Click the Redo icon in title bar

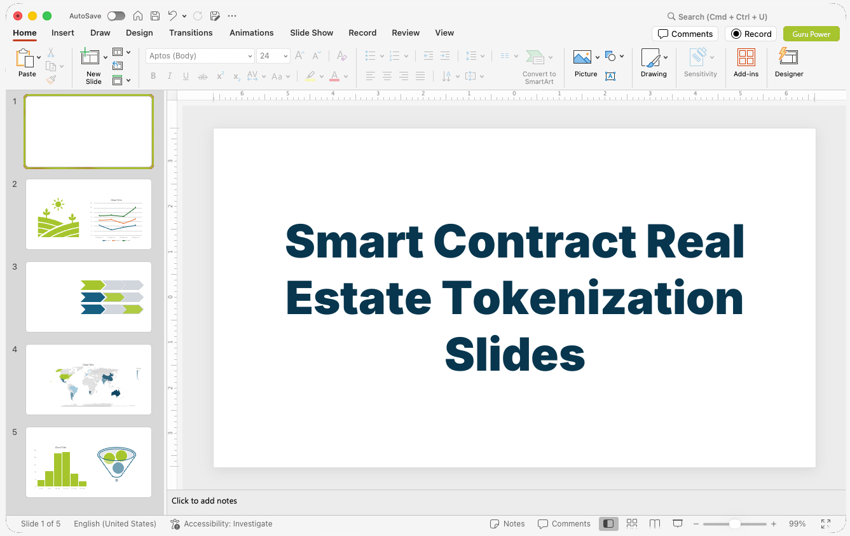pyautogui.click(x=198, y=16)
